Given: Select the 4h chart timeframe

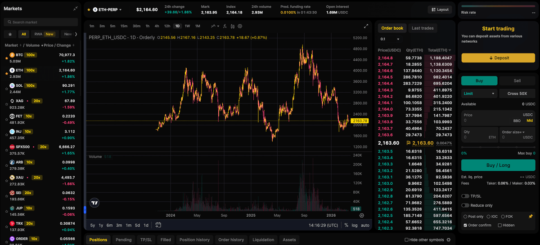Looking at the screenshot, I should coord(157,26).
